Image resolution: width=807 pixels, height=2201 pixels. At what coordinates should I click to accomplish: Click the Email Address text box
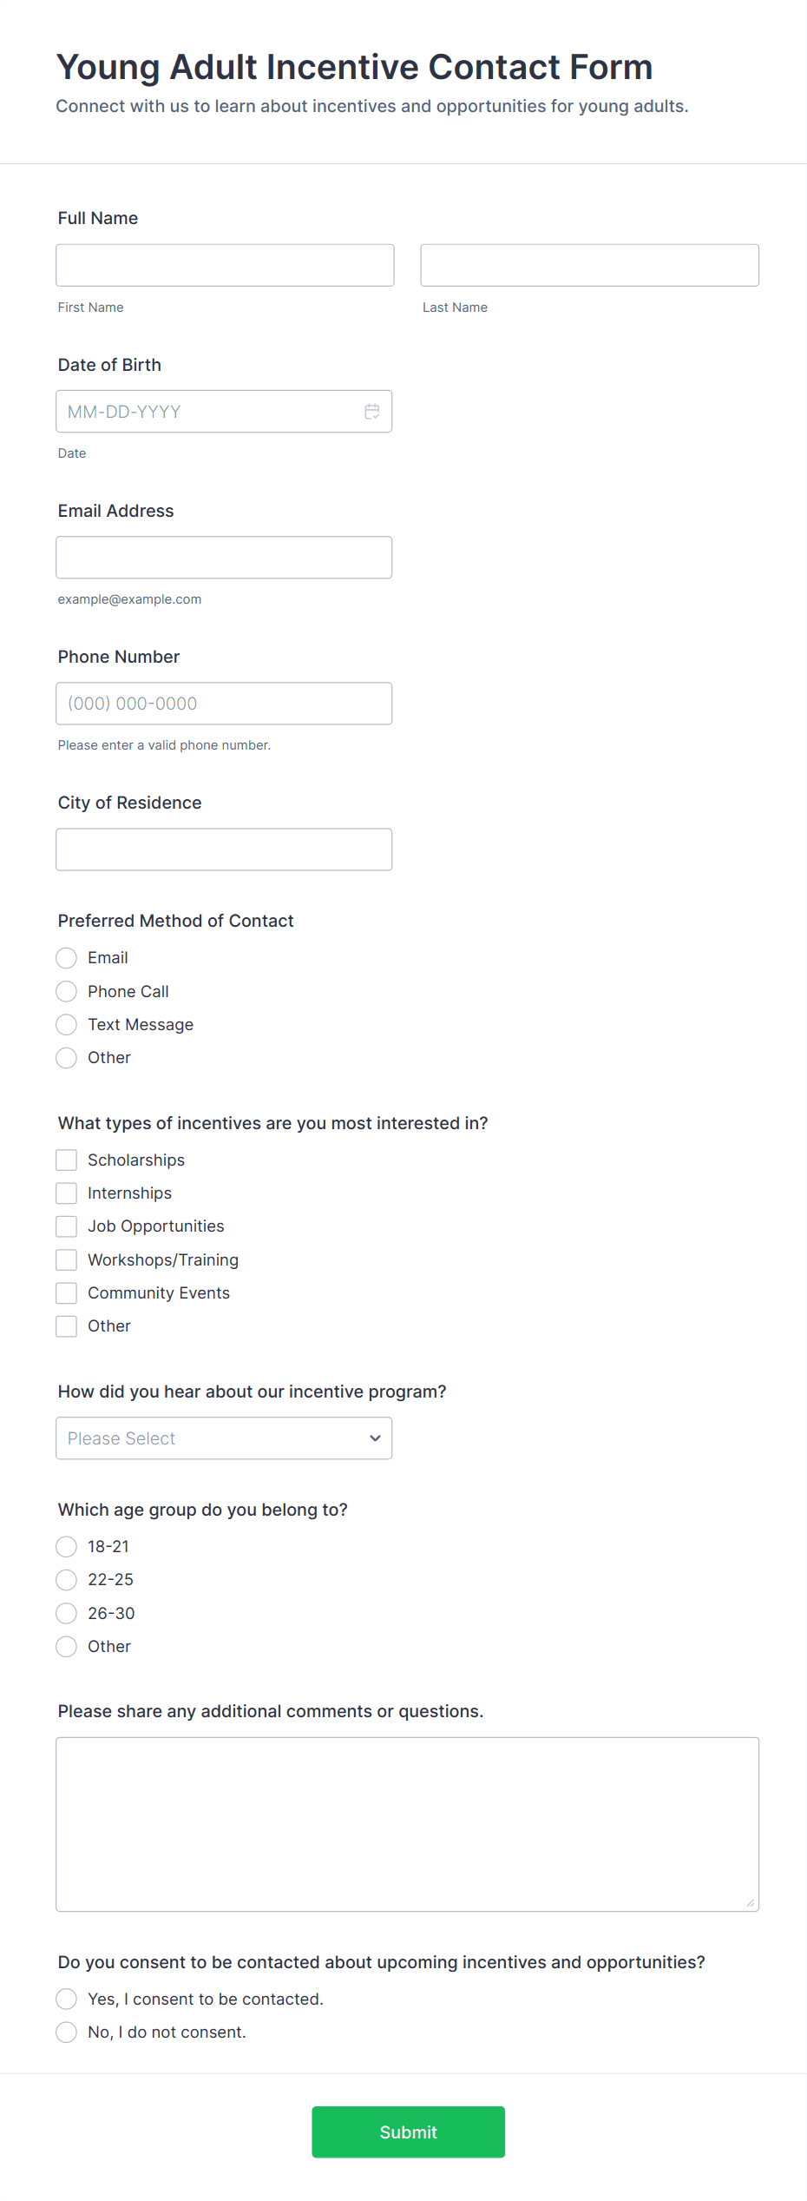pyautogui.click(x=224, y=558)
